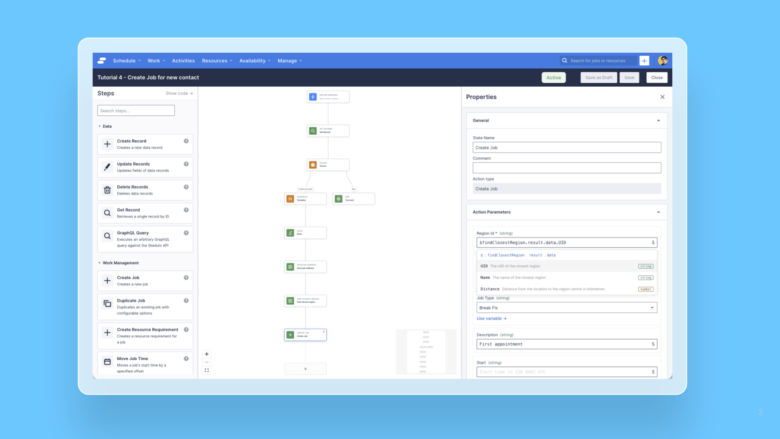
Task: Click the Show code link
Action: pyautogui.click(x=179, y=93)
